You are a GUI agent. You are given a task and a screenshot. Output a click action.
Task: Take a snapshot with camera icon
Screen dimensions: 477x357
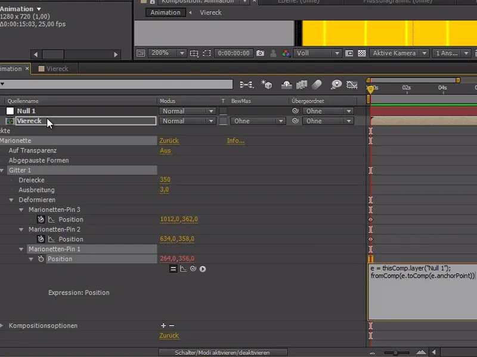[260, 53]
